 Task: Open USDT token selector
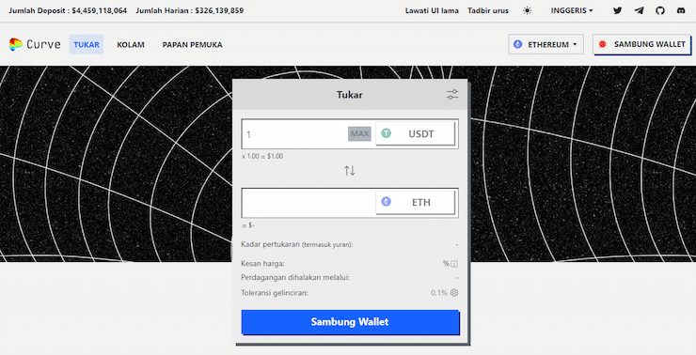pos(416,133)
